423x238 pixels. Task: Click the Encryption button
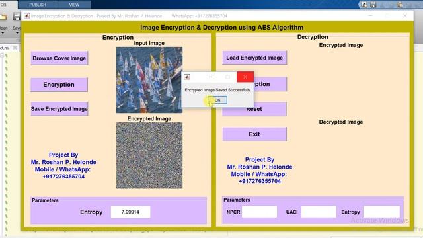coord(59,85)
